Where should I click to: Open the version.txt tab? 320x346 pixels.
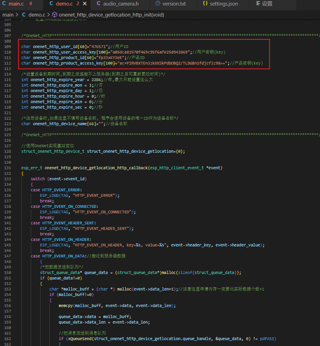(174, 4)
